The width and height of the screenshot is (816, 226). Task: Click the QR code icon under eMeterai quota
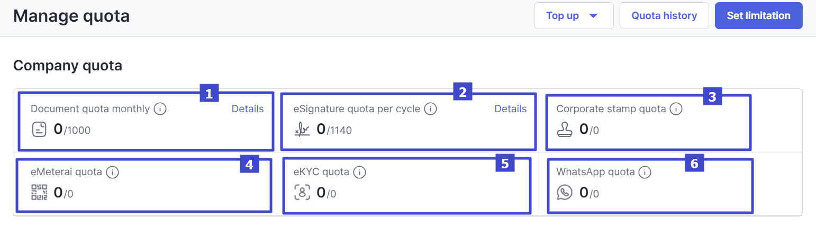pos(39,192)
